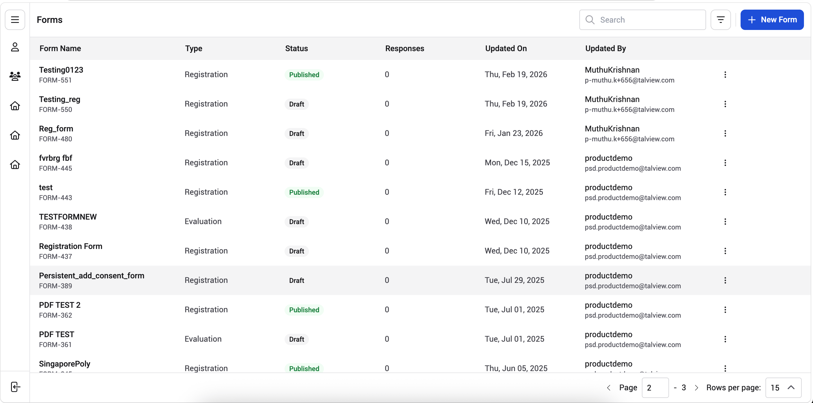The image size is (813, 403).
Task: Open actions menu for PDF TEST 2
Action: 725,310
